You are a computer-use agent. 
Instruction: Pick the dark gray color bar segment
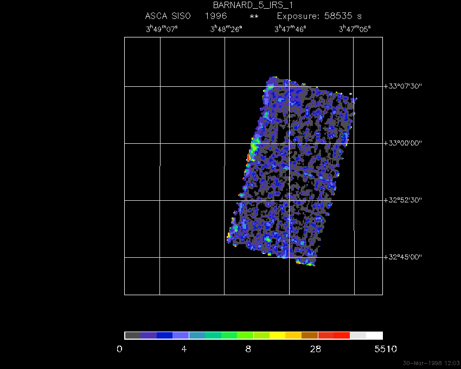coord(133,335)
